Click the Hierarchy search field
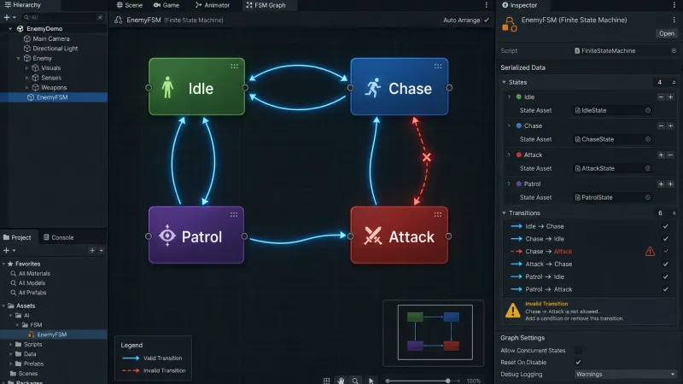The height and width of the screenshot is (384, 683). [63, 17]
